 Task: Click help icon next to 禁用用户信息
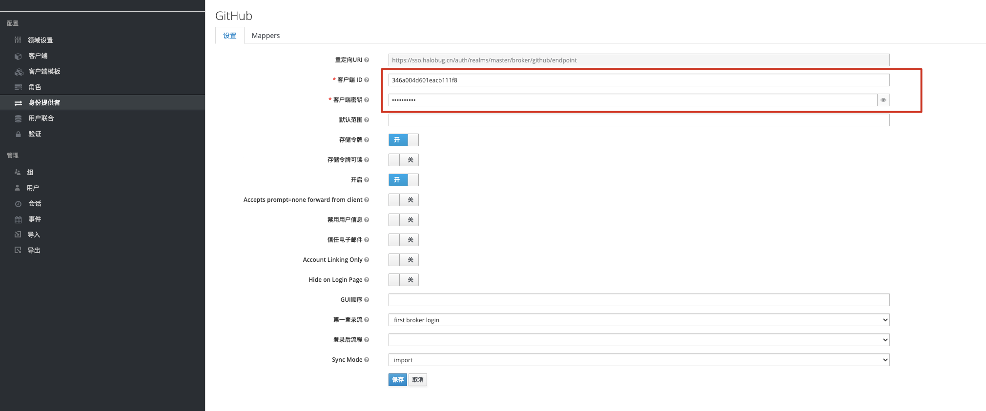pos(367,220)
